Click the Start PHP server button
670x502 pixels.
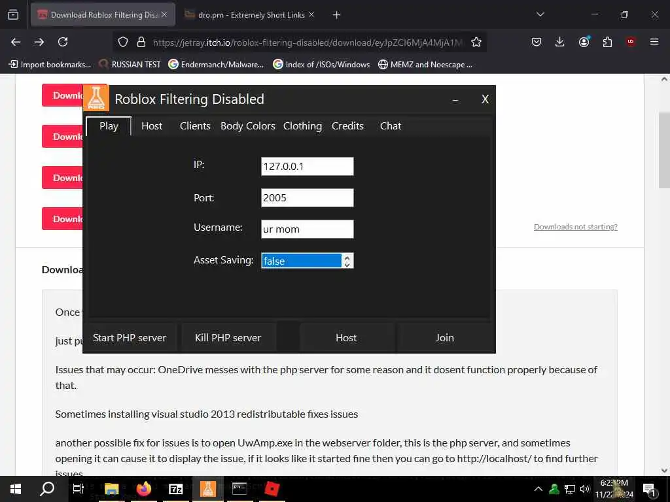tap(130, 338)
